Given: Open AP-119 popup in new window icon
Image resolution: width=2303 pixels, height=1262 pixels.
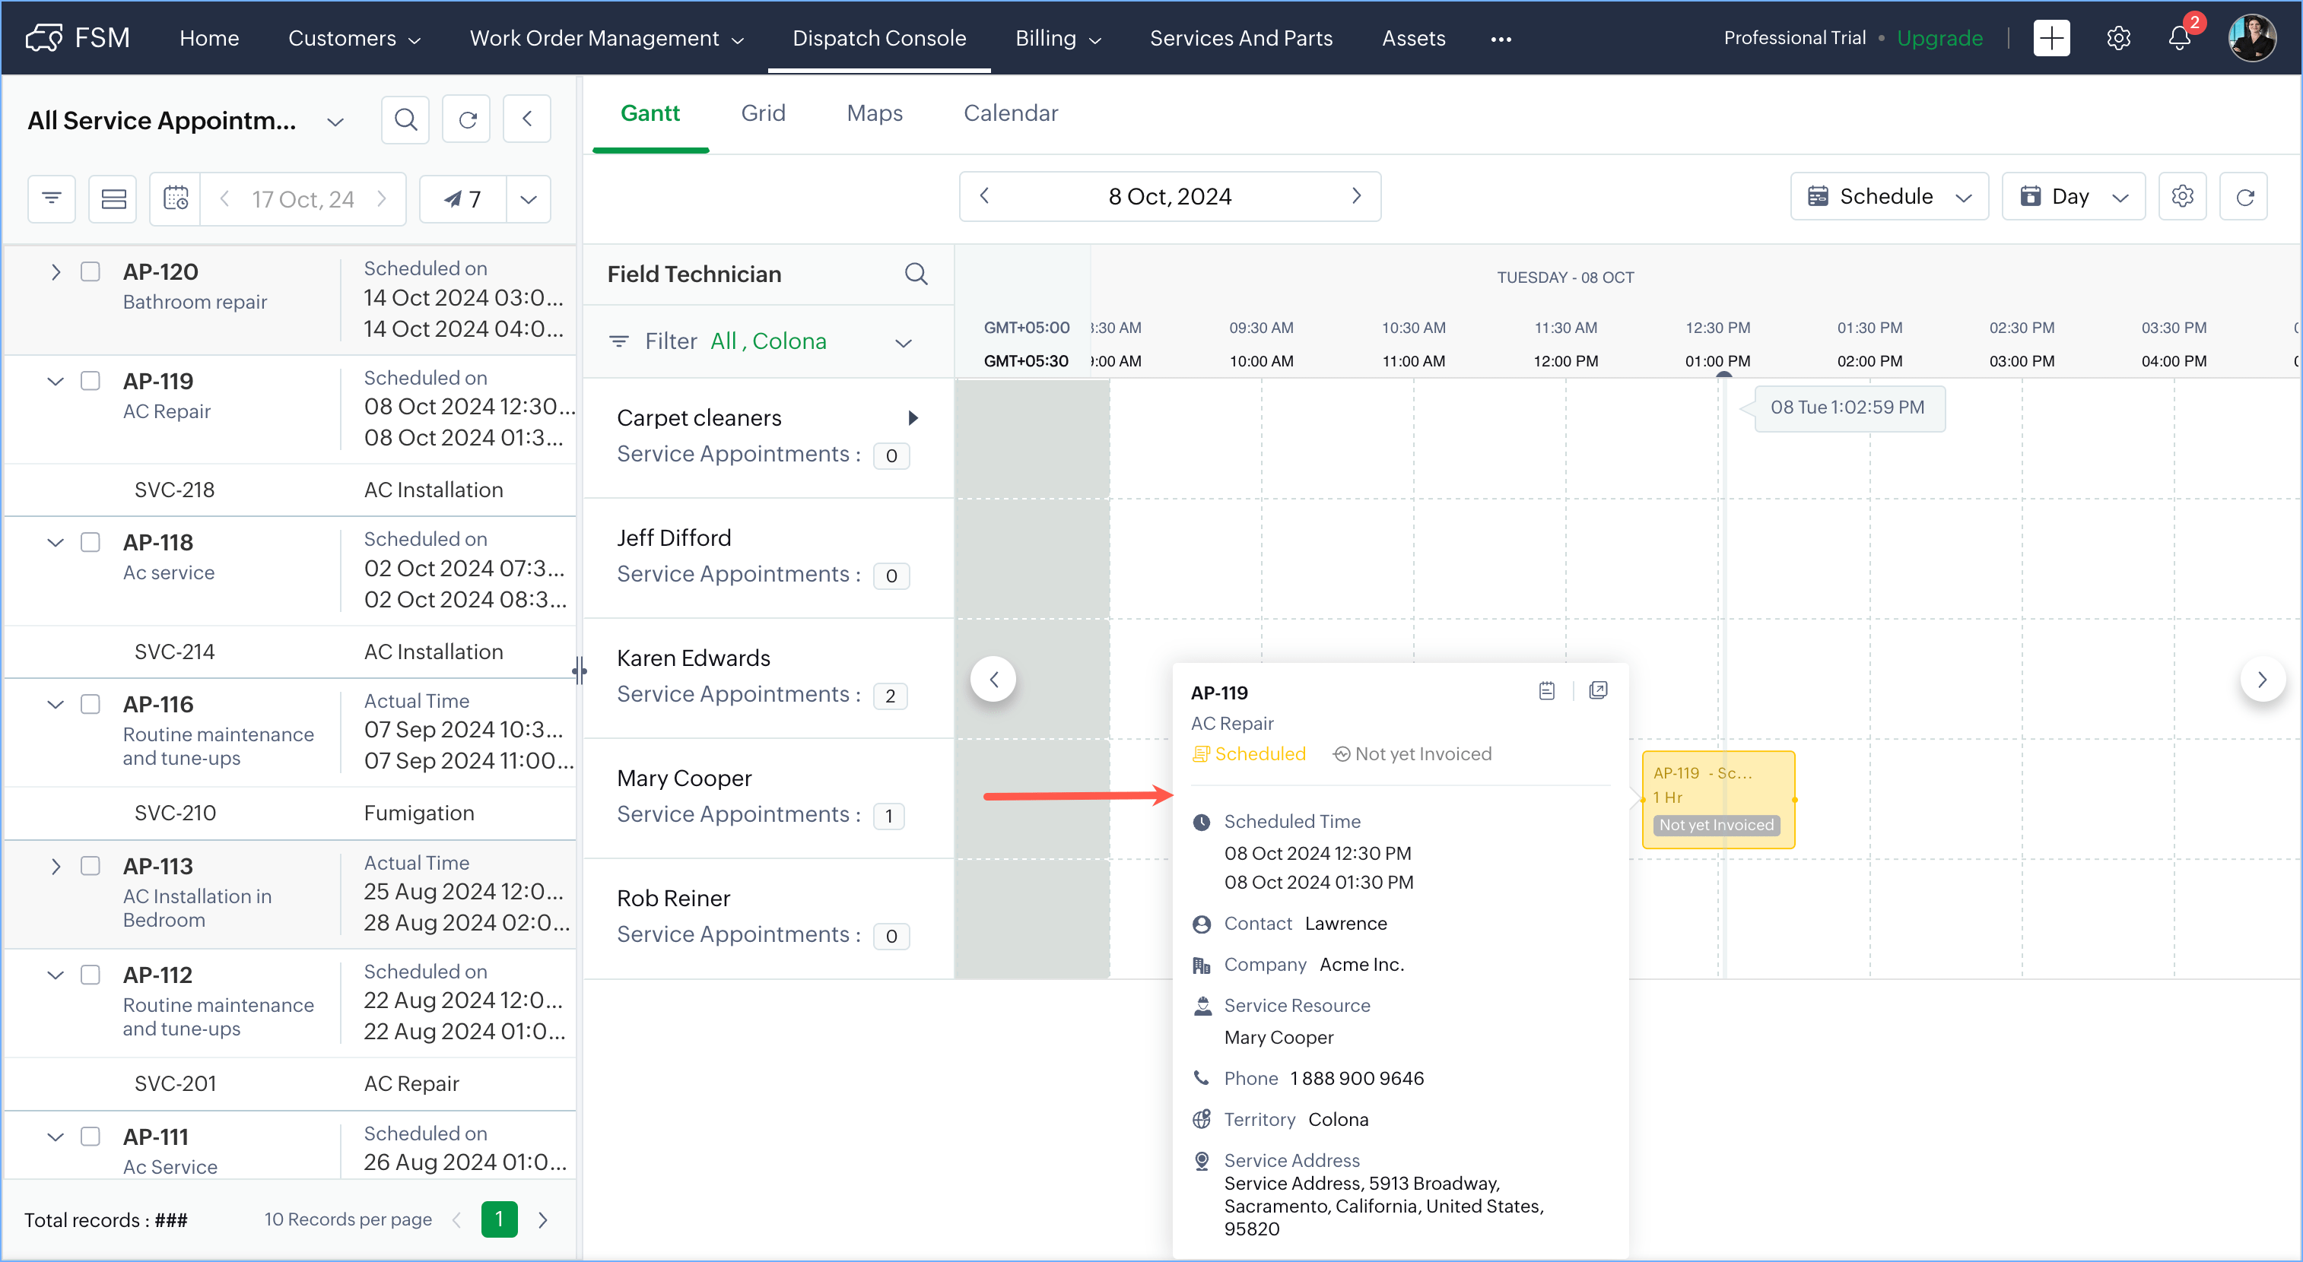Looking at the screenshot, I should coord(1599,691).
